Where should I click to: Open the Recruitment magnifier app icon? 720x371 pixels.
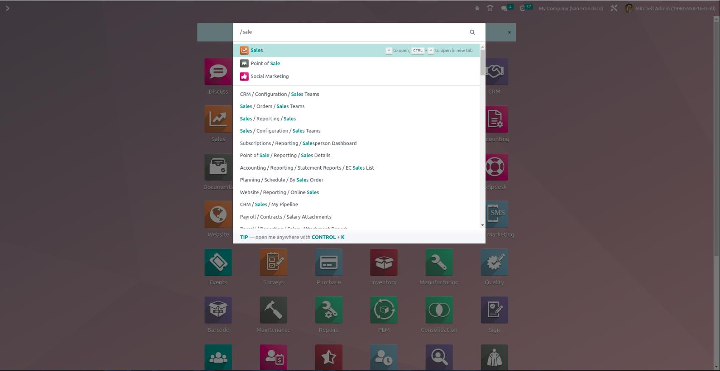coord(439,357)
